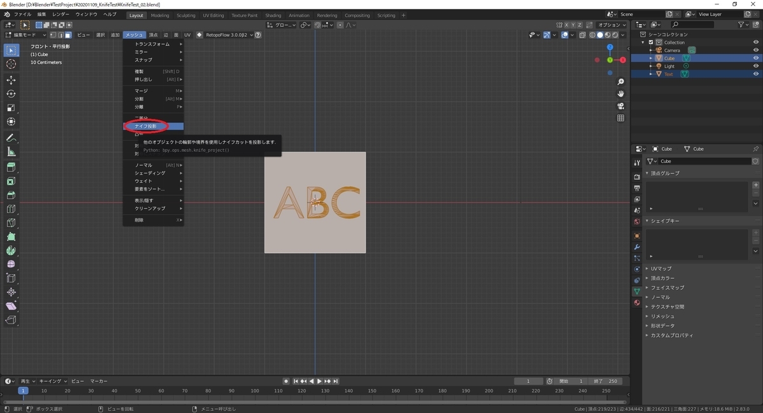Switch orthographic/perspective with the grid icon
This screenshot has width=763, height=413.
[621, 118]
